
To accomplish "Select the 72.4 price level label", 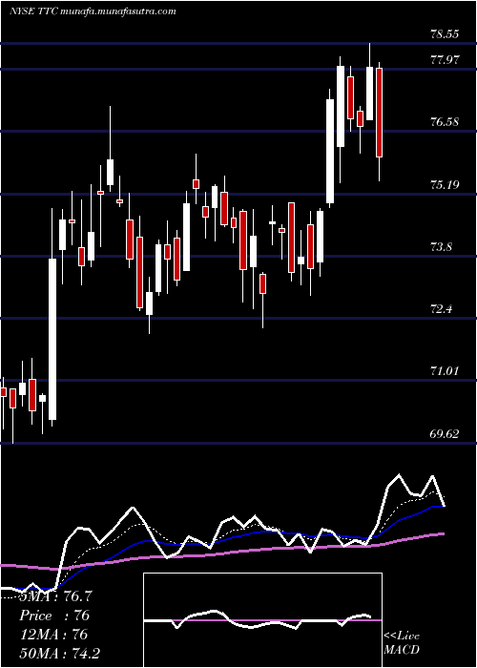I will coord(442,309).
